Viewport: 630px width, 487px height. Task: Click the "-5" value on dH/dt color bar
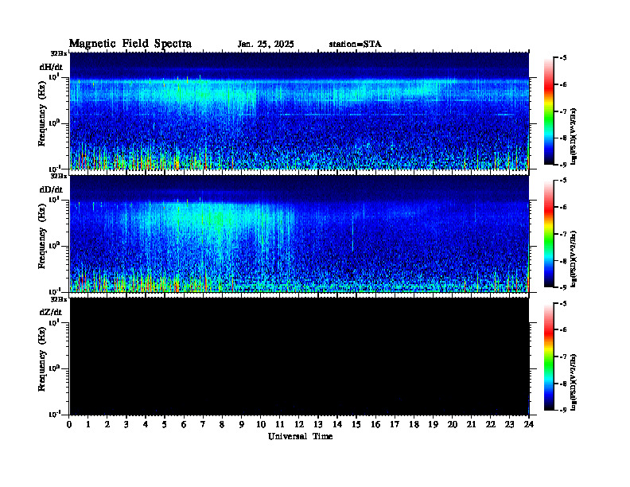(x=563, y=58)
